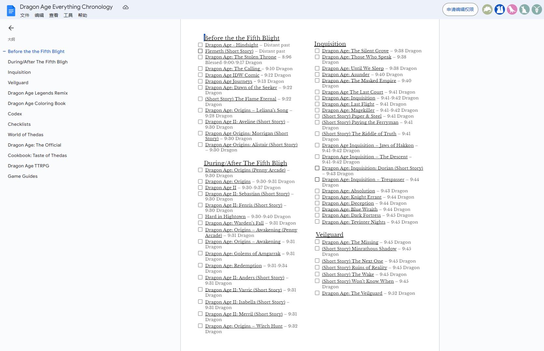Click the Before the the Fifth Blight document heading
The width and height of the screenshot is (544, 351).
coord(242,38)
